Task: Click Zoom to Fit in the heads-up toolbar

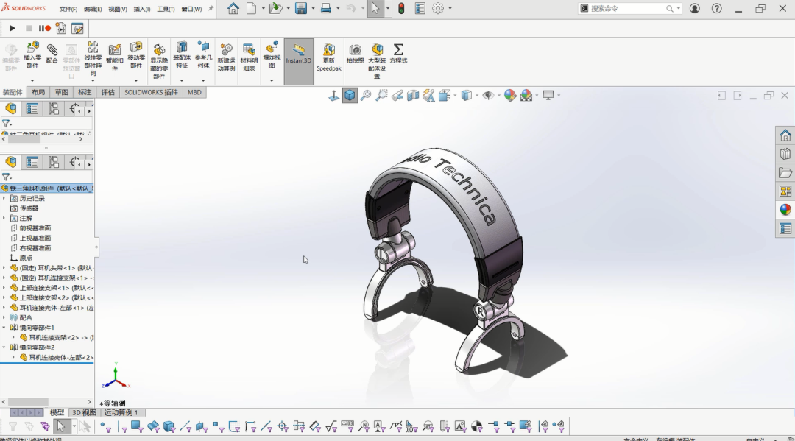Action: tap(366, 96)
